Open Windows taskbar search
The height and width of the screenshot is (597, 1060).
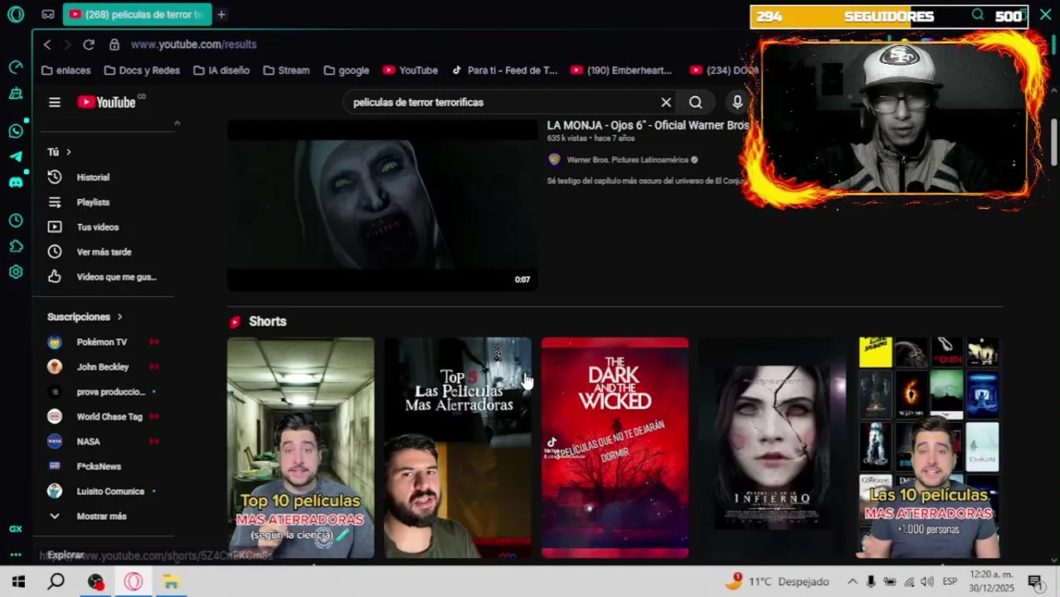coord(56,581)
